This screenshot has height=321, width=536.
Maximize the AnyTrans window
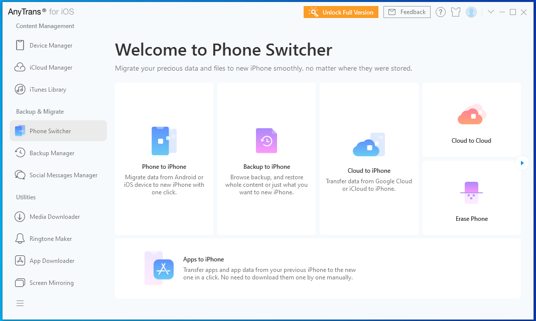click(x=513, y=13)
